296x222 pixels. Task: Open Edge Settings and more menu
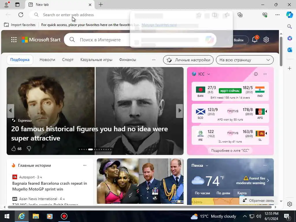[x=277, y=15]
